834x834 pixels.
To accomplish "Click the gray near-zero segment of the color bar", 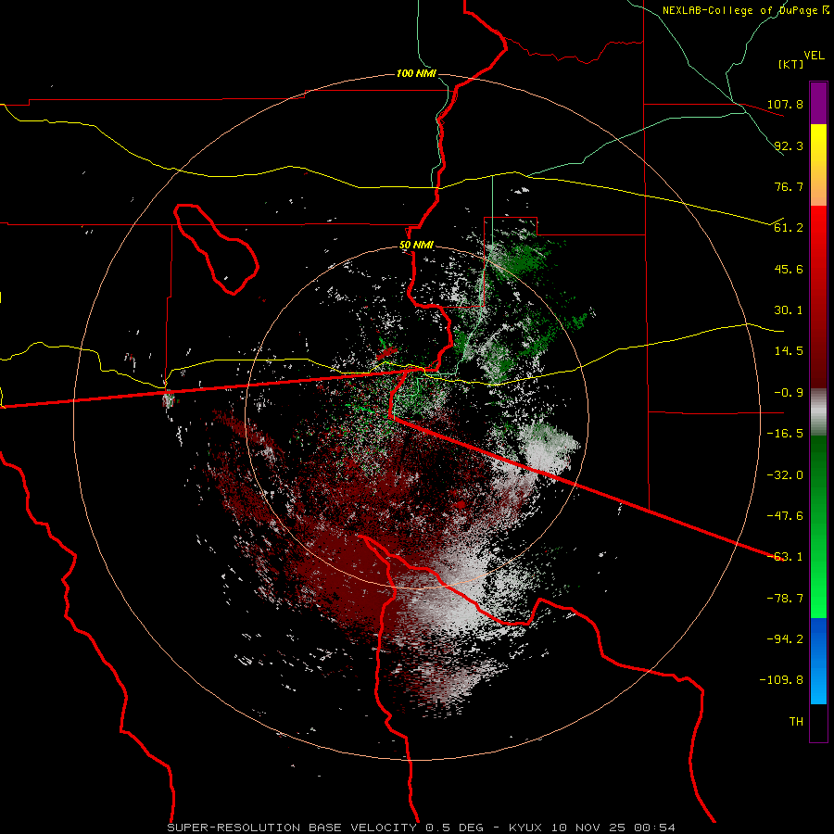I will click(x=818, y=412).
